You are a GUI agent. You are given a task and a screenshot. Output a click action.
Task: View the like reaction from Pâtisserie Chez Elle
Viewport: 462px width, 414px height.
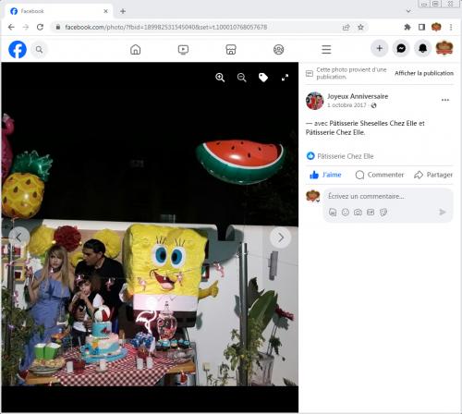[340, 156]
